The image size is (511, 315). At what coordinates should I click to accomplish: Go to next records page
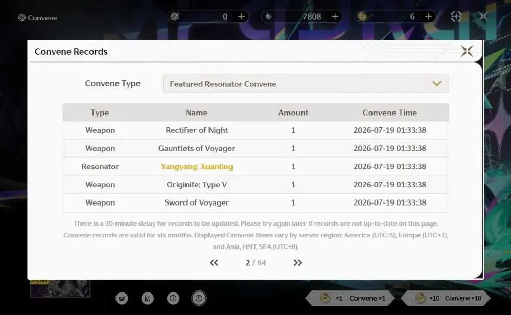pos(297,263)
